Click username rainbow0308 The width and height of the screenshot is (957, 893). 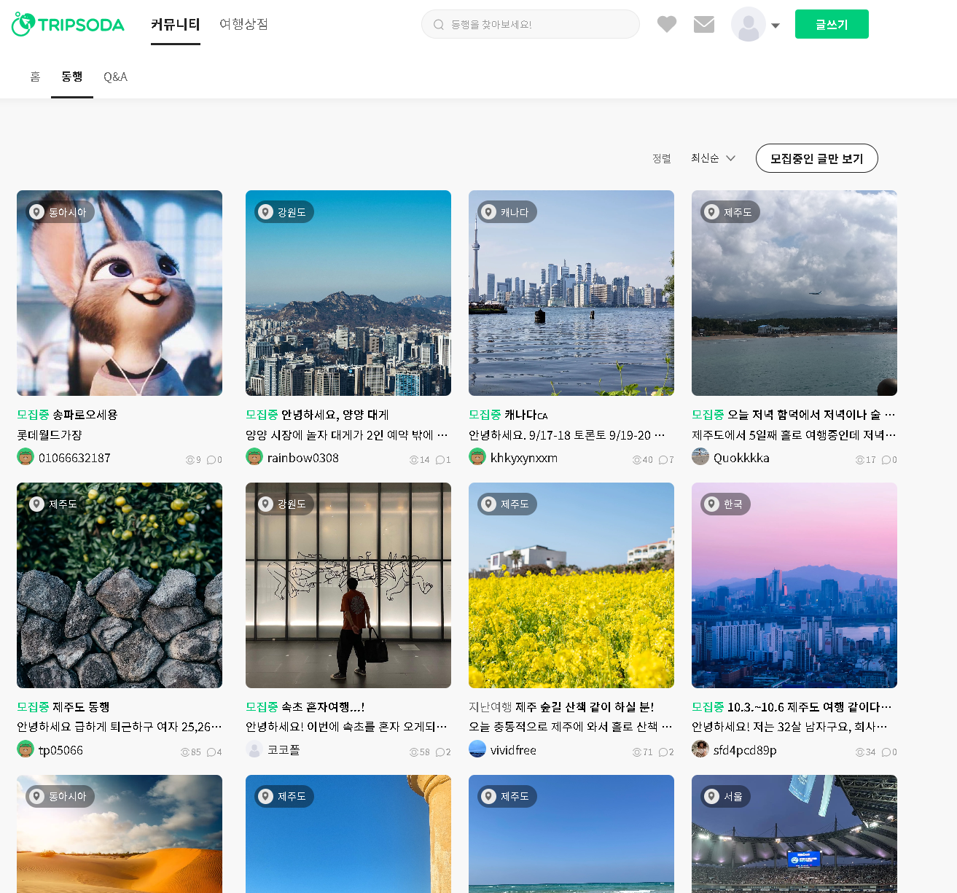[x=303, y=458]
